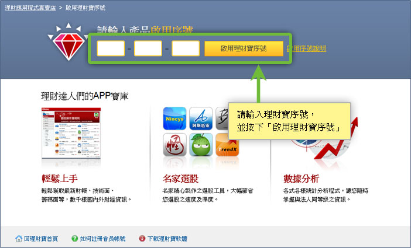
Task: Select the green guava face app icon
Action: click(x=201, y=145)
